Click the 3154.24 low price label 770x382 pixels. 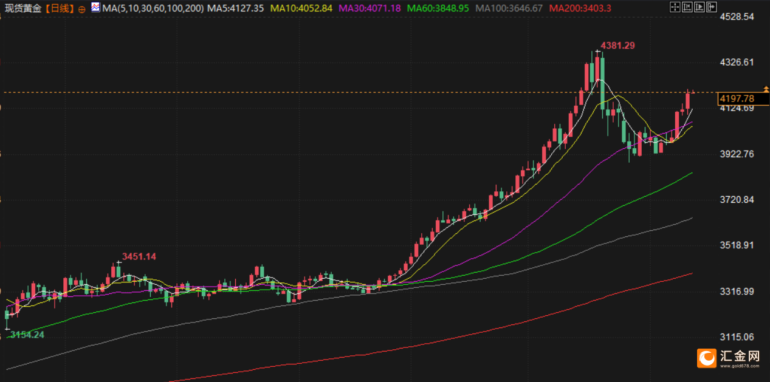pos(27,335)
